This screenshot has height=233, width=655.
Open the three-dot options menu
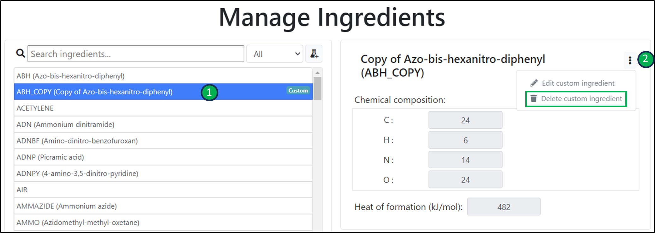click(630, 60)
